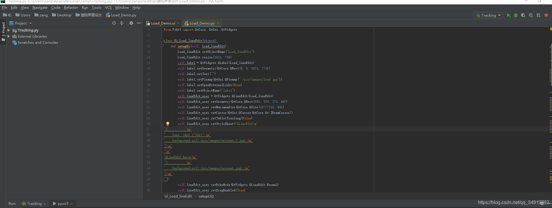Click the locate/scroll-from-source target icon in Project panel
The image size is (552, 208).
click(114, 23)
